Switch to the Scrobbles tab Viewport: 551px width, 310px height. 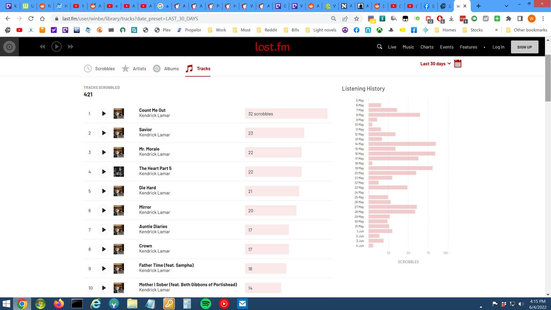99,68
